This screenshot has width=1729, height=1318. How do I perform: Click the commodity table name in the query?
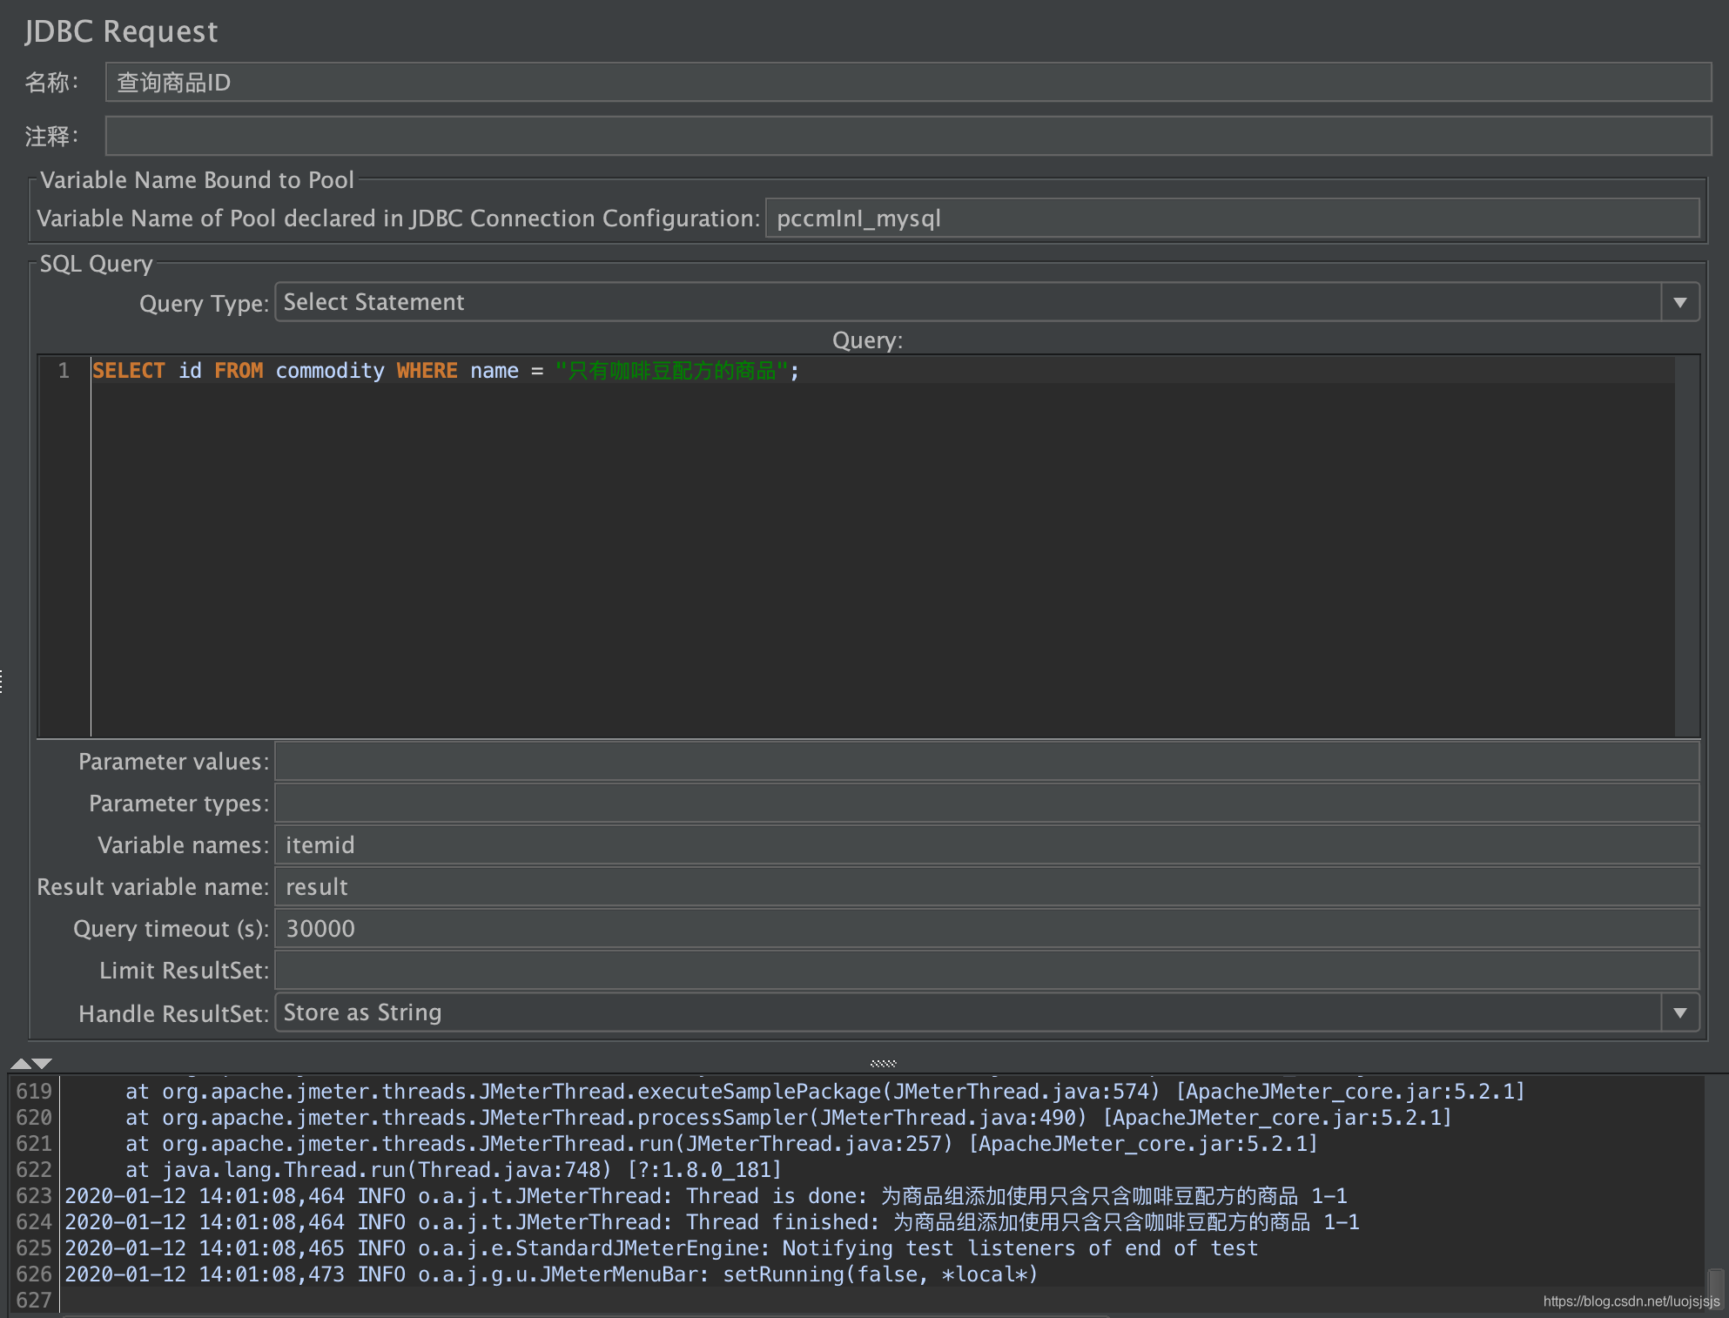click(x=330, y=371)
